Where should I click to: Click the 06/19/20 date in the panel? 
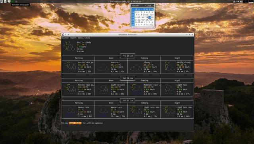pos(136,2)
